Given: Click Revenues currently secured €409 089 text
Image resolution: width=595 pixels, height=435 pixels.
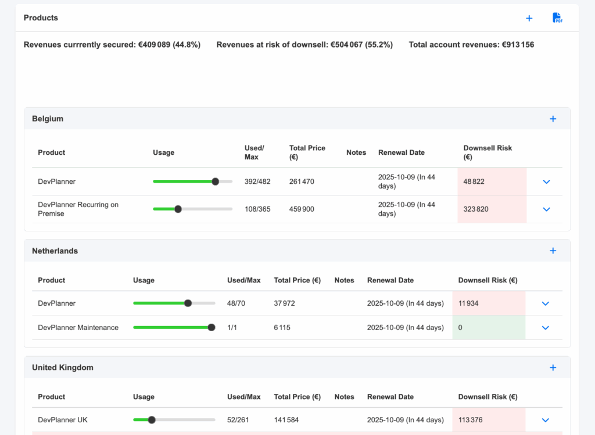Looking at the screenshot, I should coord(112,45).
